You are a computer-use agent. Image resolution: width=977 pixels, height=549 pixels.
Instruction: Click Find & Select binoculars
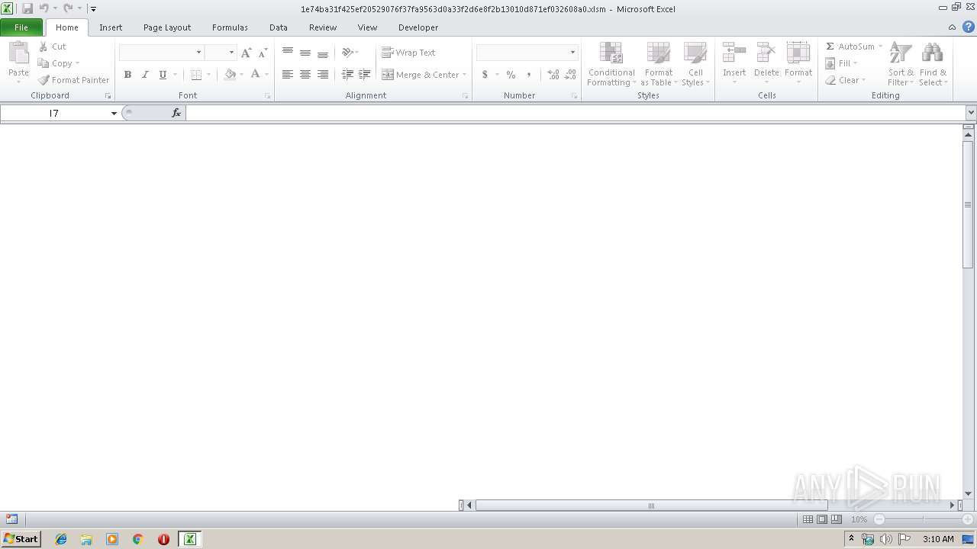pyautogui.click(x=932, y=53)
